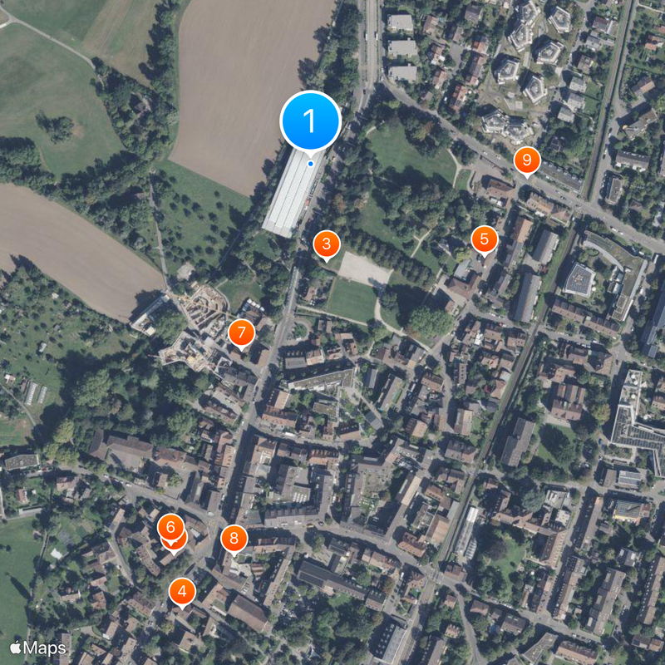Click the rectangular green lawn below the gravel square
Viewport: 665px width, 665px height.
point(351,300)
